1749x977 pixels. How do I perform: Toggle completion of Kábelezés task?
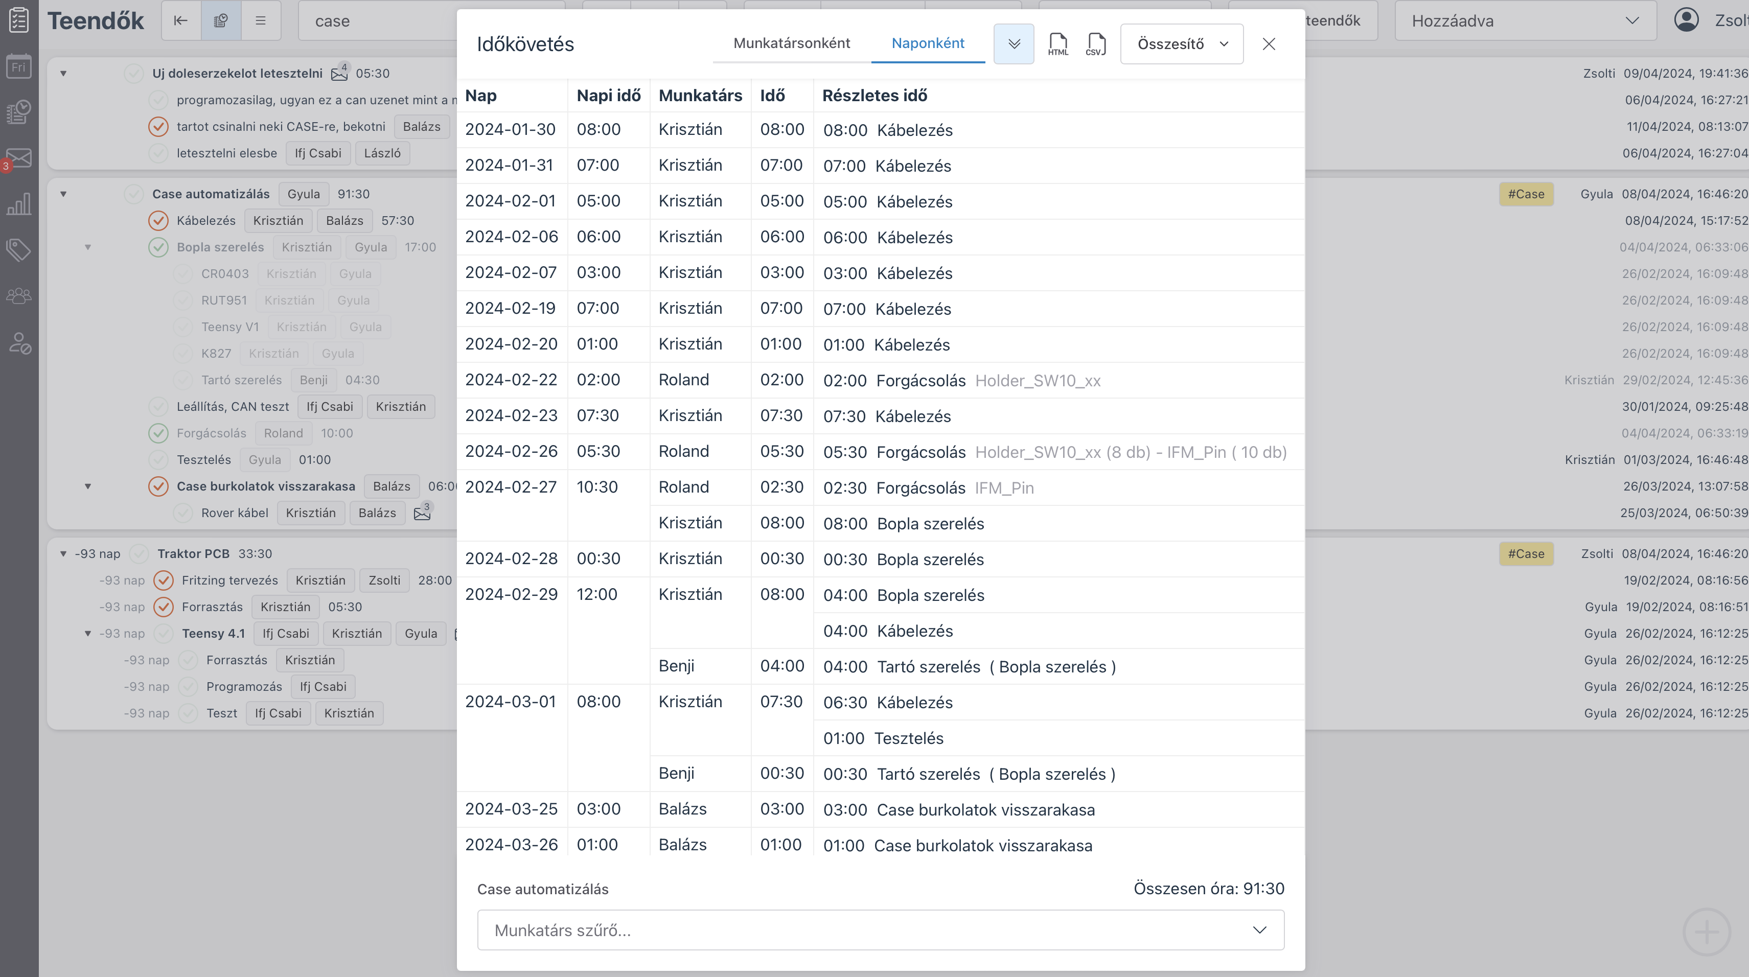coord(158,221)
